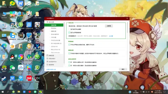Screen dimensions: 168x94
Task: Toggle 开启软件管家升级提醒 checkbox
Action: [x=69, y=53]
